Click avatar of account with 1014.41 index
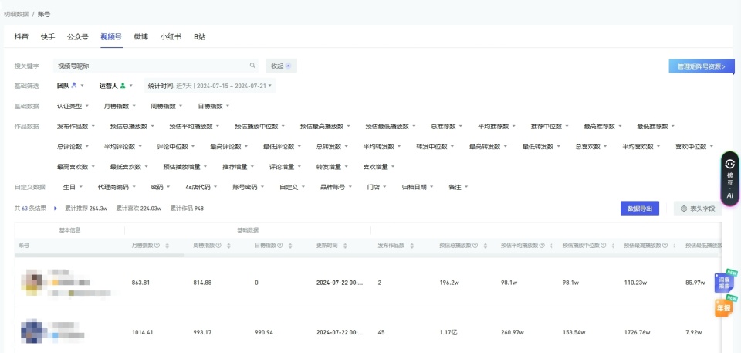Image resolution: width=741 pixels, height=353 pixels. coord(33,331)
